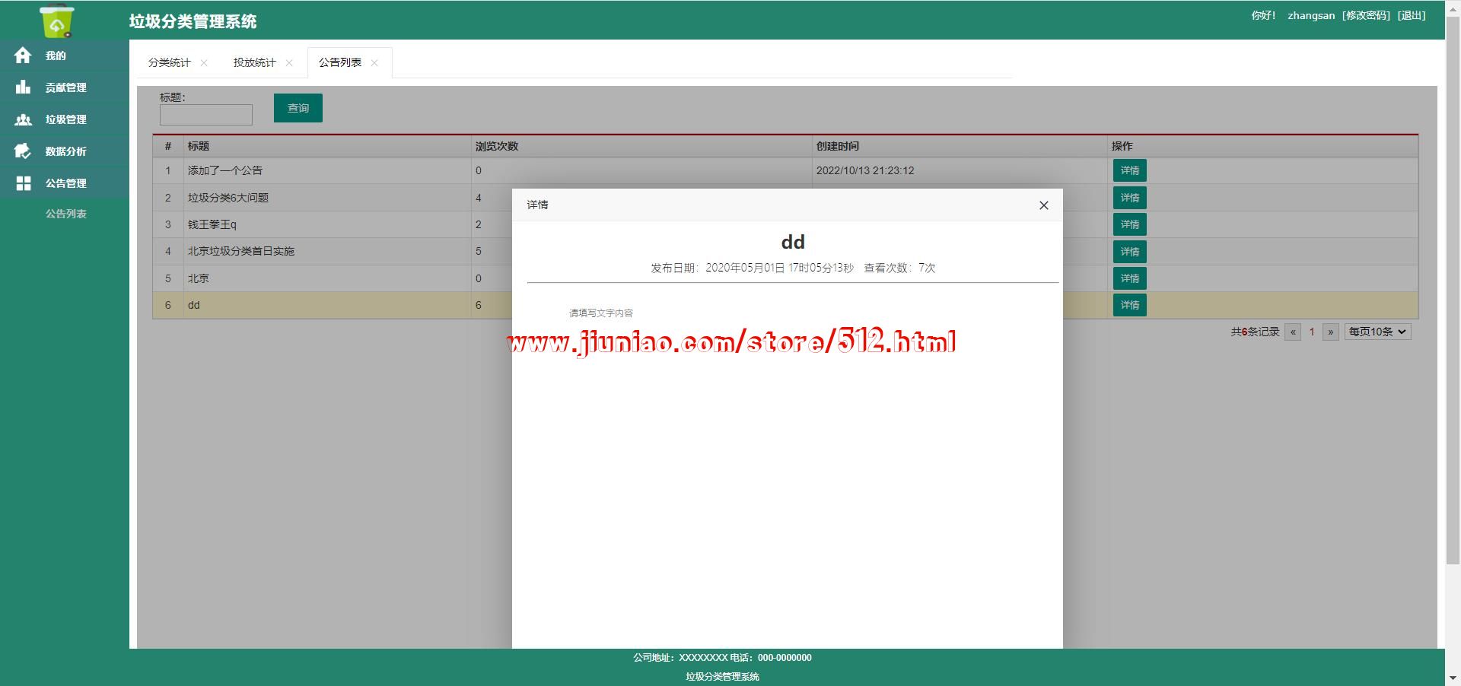This screenshot has height=686, width=1461.
Task: Open 详情 for 添加了一个公告 row
Action: point(1129,170)
